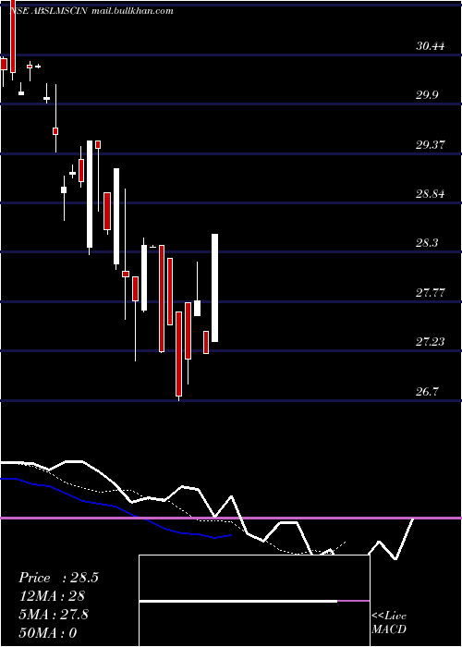
Task: Click the 29.37 price axis label
Action: (430, 145)
